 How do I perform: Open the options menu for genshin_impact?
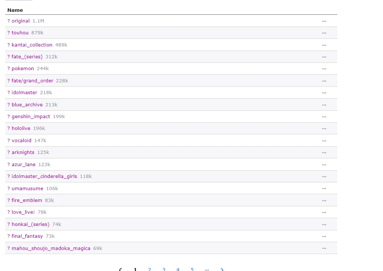tap(324, 117)
